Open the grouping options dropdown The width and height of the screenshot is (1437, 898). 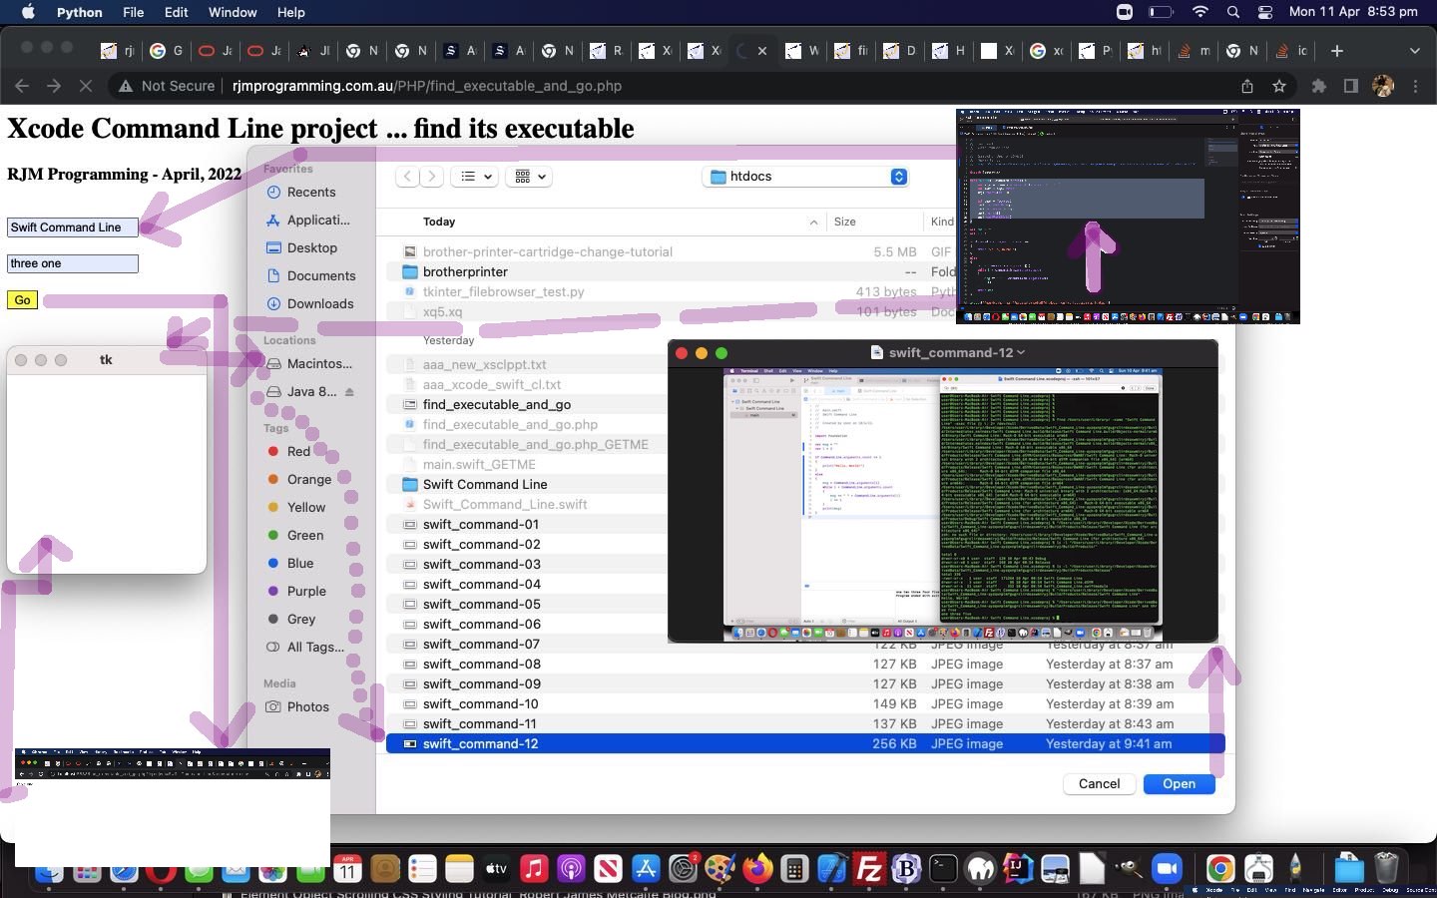(530, 177)
